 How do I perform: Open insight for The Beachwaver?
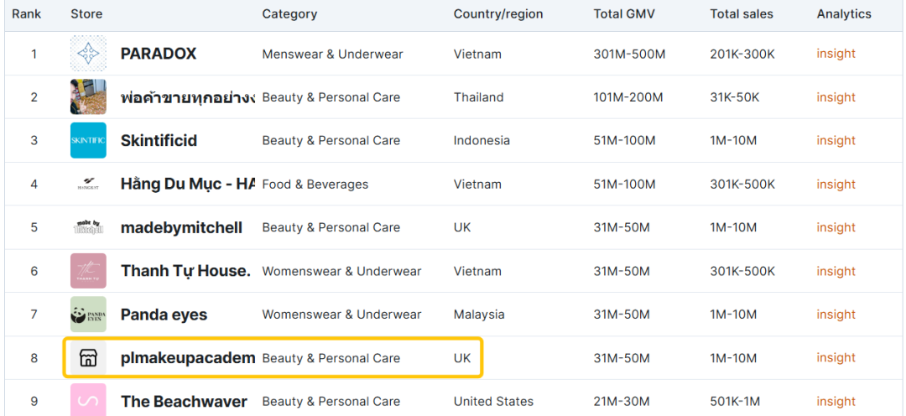click(x=836, y=401)
